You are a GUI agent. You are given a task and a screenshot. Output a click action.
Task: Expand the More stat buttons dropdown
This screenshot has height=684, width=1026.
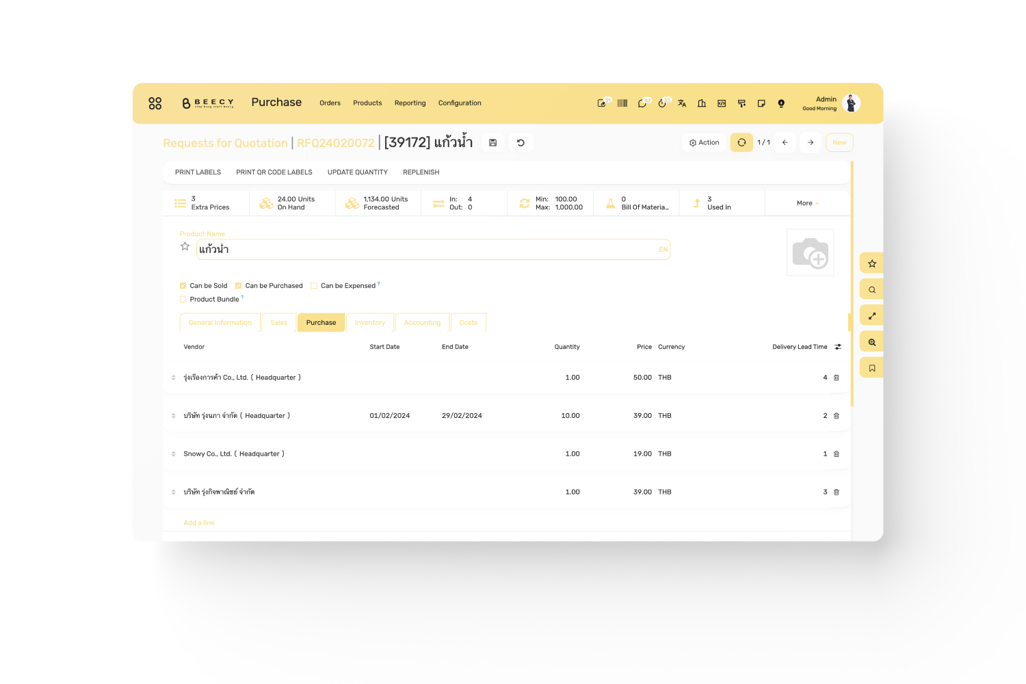click(x=808, y=203)
